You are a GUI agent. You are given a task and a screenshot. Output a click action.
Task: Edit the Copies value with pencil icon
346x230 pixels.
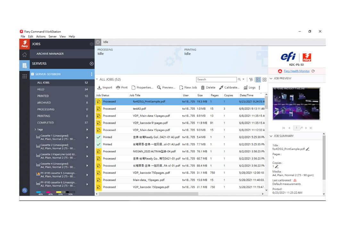pos(277,167)
